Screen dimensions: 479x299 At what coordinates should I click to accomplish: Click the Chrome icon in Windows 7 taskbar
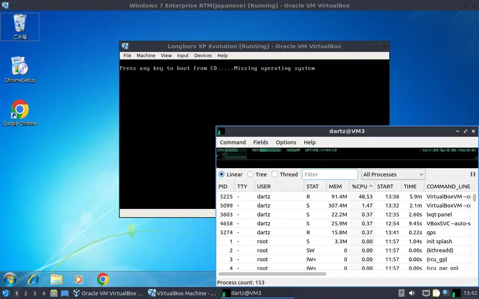pos(103,279)
